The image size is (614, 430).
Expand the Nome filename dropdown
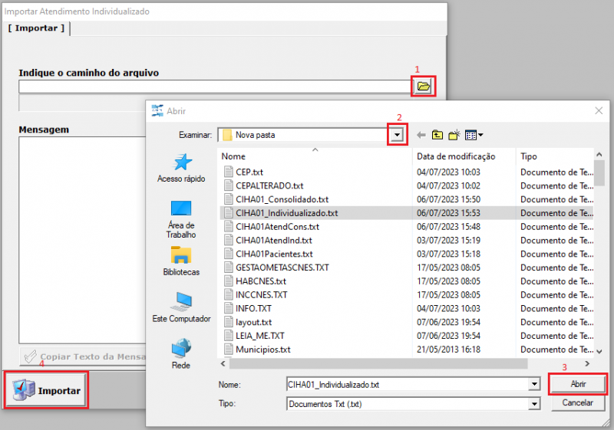(x=534, y=385)
